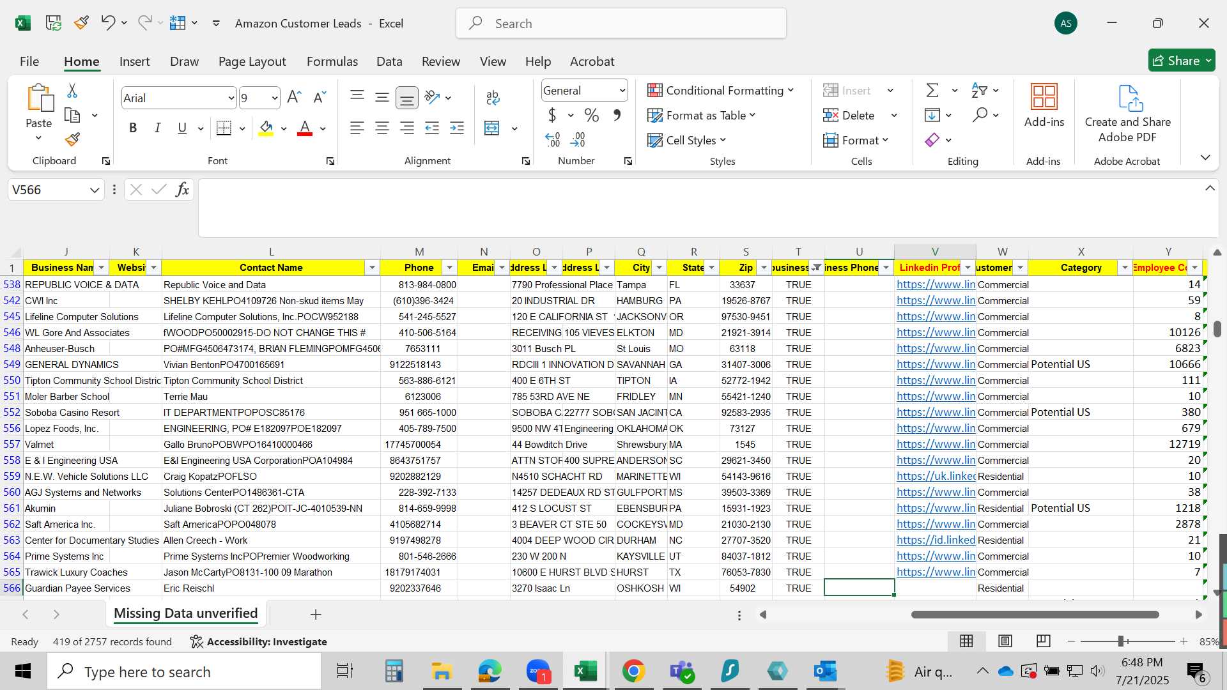Click the Percent Style icon
Image resolution: width=1227 pixels, height=690 pixels.
point(592,115)
